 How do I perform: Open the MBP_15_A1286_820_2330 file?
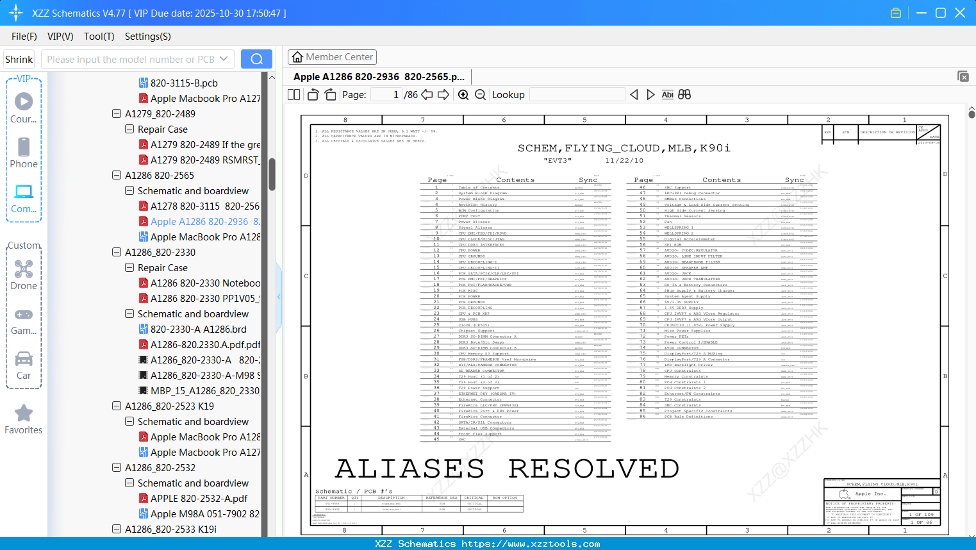(x=199, y=390)
